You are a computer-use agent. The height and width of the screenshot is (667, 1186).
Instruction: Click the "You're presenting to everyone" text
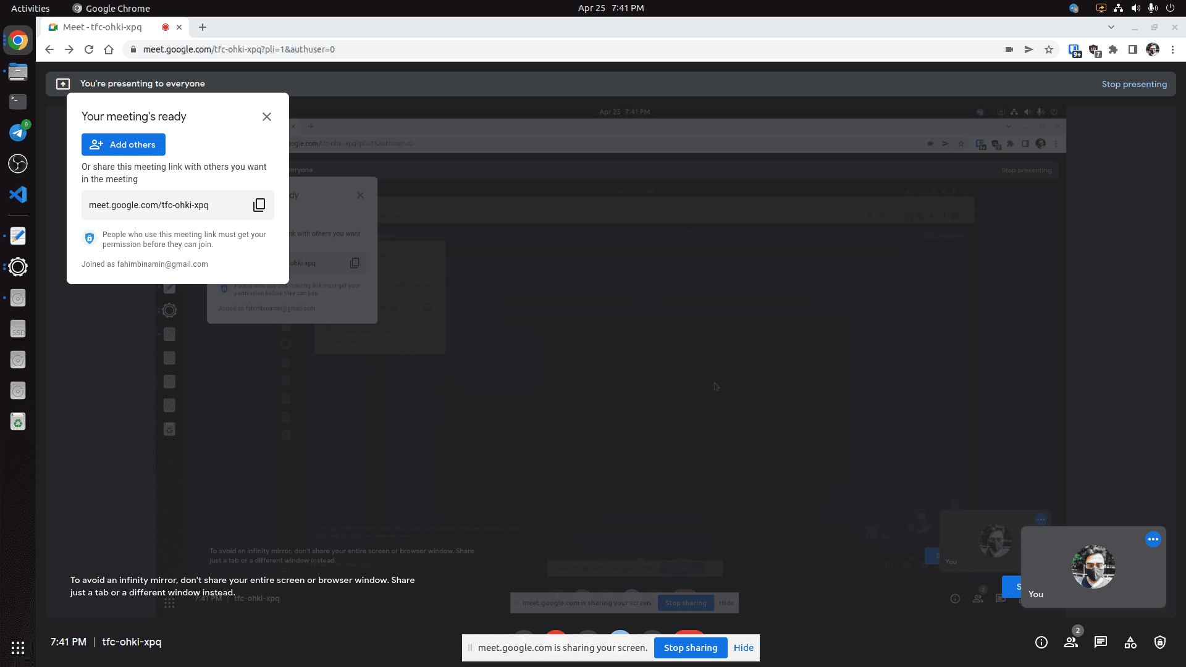(143, 84)
